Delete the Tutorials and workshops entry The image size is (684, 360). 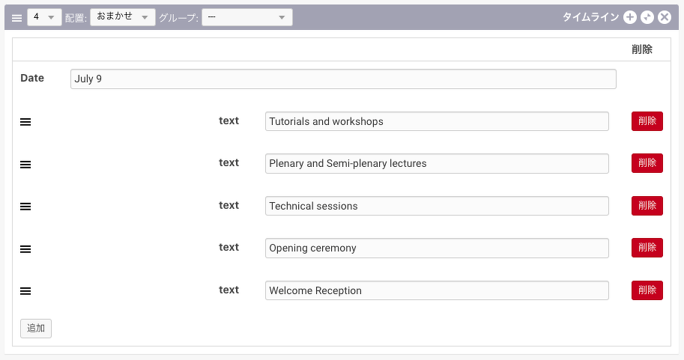click(647, 121)
